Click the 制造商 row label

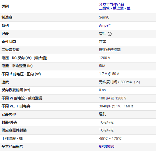pyautogui.click(x=7, y=17)
